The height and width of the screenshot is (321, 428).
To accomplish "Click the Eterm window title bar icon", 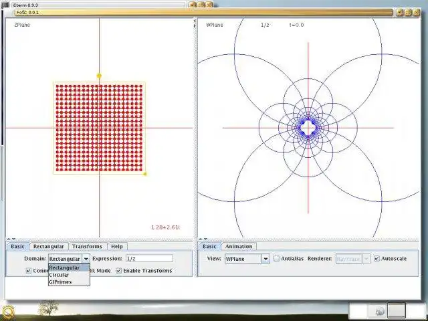I will point(5,5).
